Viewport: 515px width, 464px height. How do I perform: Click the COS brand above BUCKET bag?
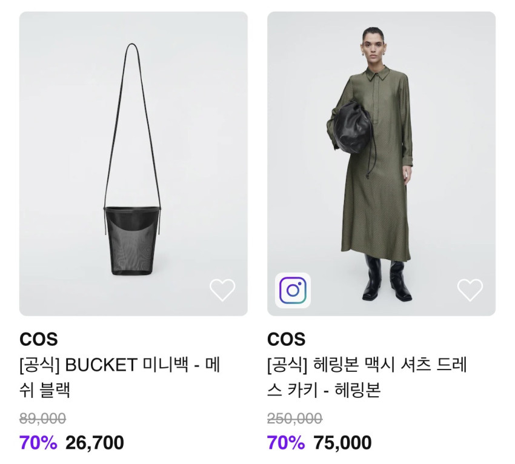click(39, 339)
